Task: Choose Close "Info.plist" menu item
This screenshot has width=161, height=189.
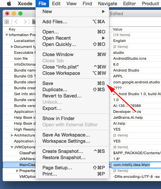Action: tap(72, 67)
